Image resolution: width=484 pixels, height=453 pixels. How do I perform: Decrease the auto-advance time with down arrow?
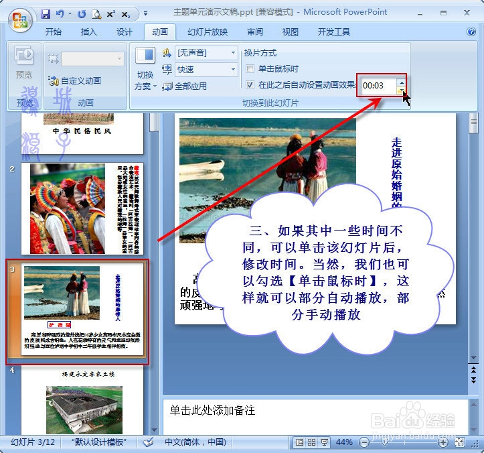[401, 90]
